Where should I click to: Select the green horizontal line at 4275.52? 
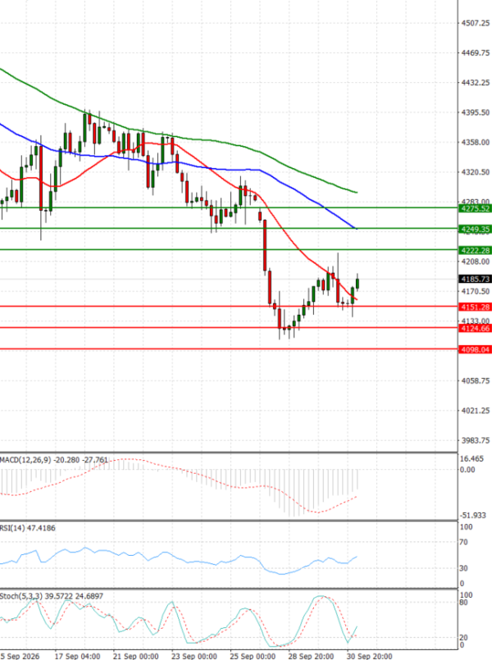pos(227,207)
